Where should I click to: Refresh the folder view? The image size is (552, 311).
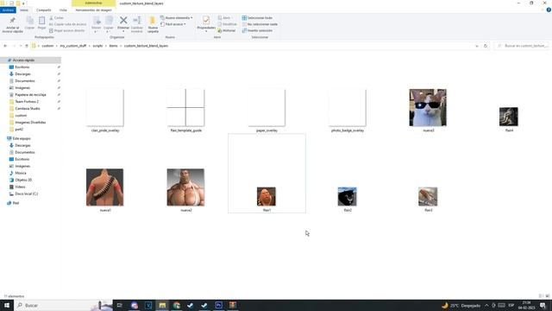click(x=486, y=46)
